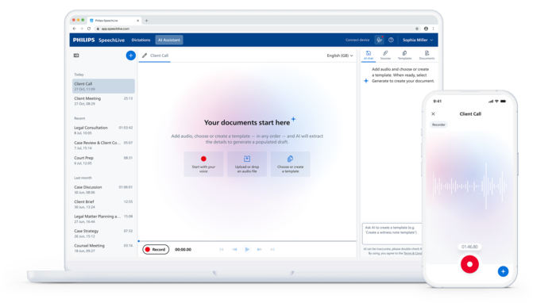Open the Case Strategy dictation

click(103, 233)
